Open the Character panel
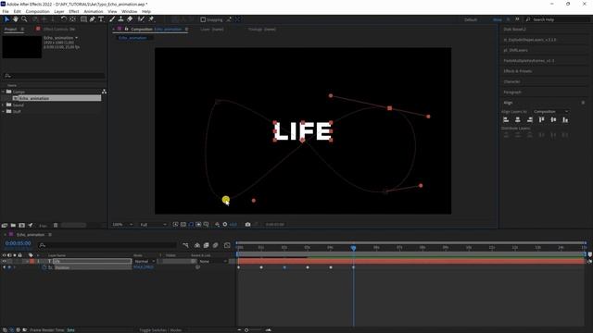The height and width of the screenshot is (333, 593). (x=511, y=81)
